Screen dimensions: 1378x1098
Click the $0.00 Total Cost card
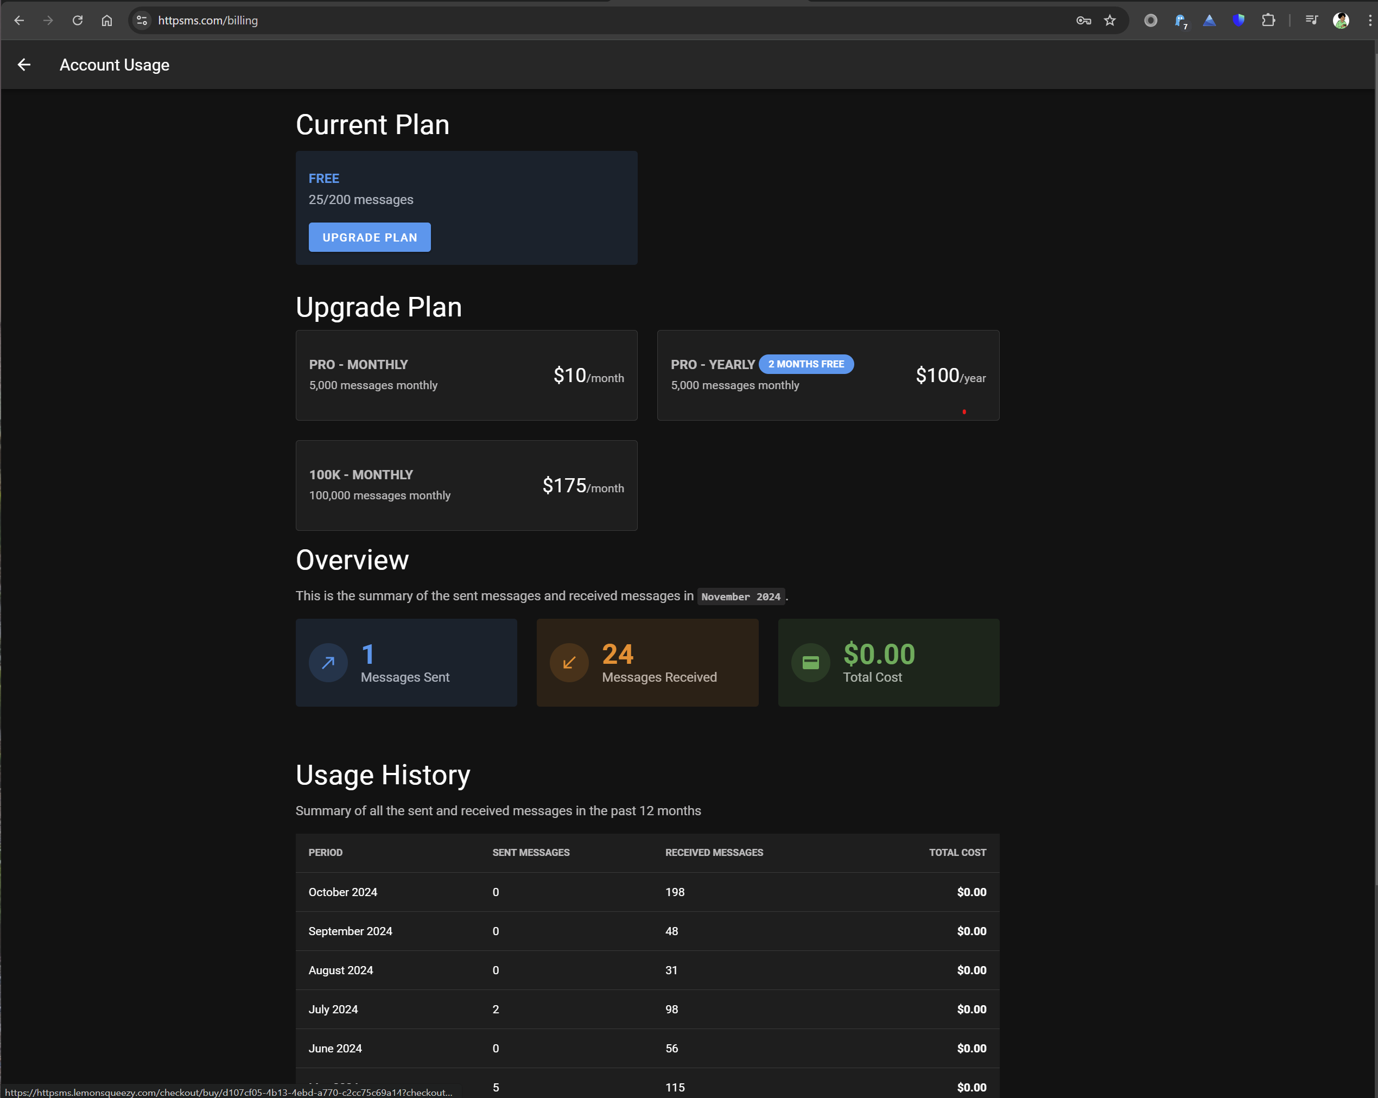click(x=888, y=663)
